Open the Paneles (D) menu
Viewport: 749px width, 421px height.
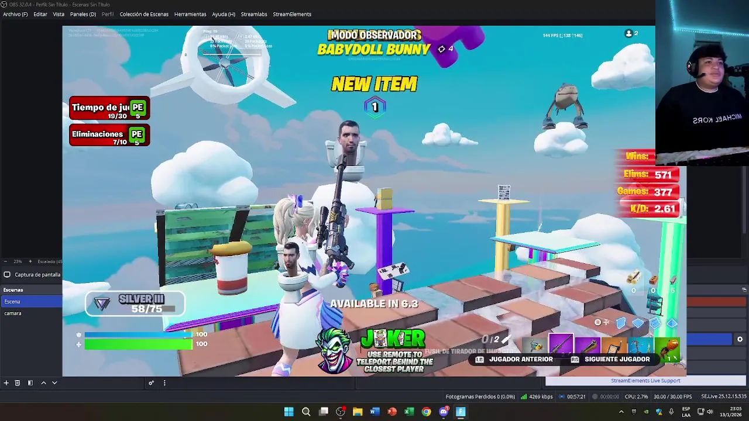[83, 14]
